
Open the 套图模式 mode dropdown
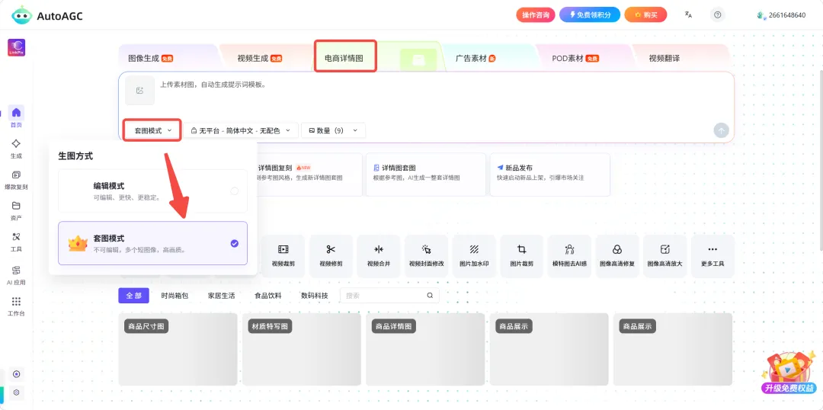point(152,130)
